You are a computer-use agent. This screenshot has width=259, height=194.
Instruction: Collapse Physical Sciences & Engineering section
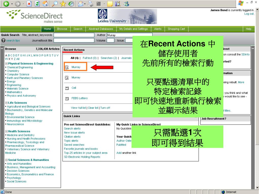(6, 63)
